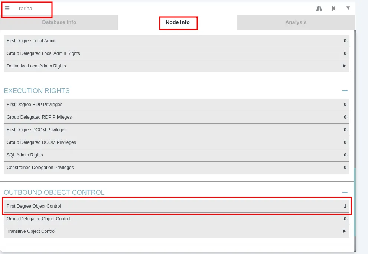This screenshot has width=368, height=254.
Task: Select the Node Info tab
Action: pos(178,23)
